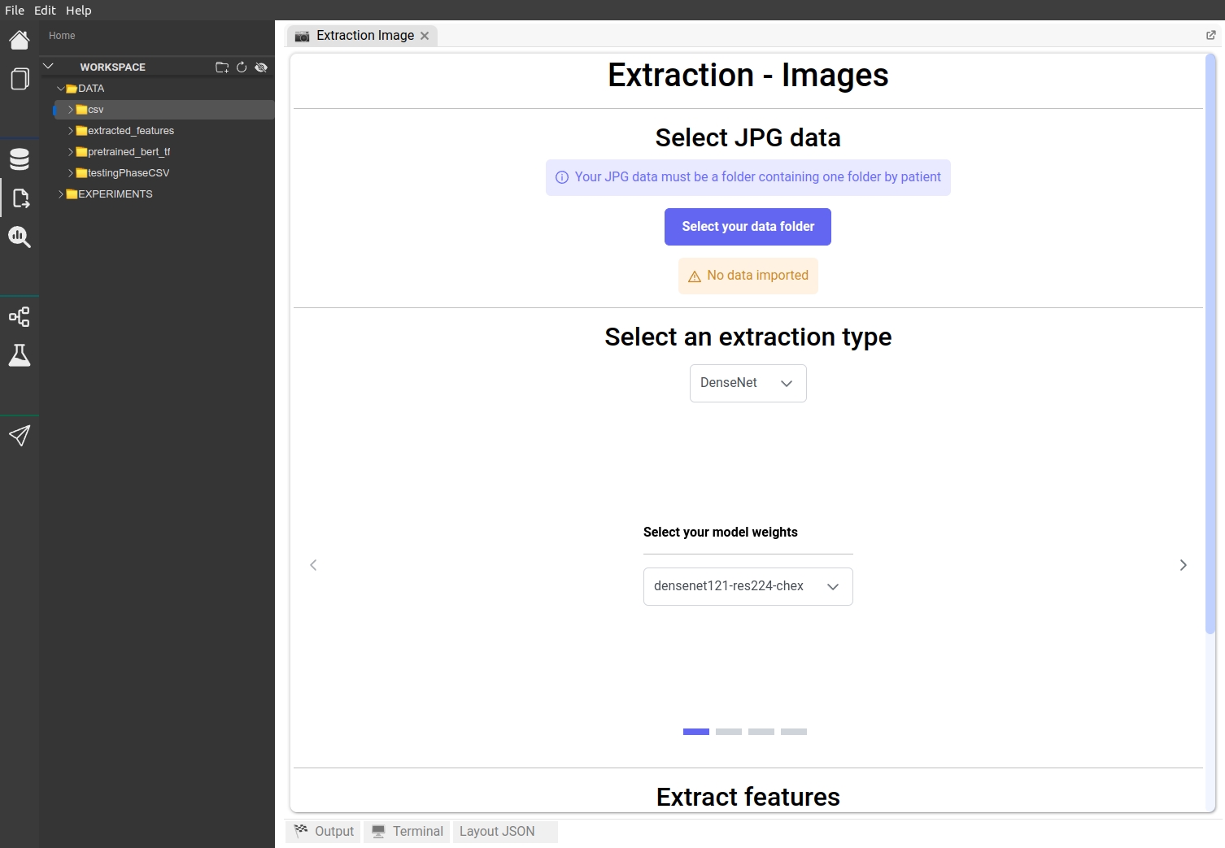Viewport: 1225px width, 848px height.
Task: Expand the extracted_features folder
Action: pyautogui.click(x=130, y=131)
